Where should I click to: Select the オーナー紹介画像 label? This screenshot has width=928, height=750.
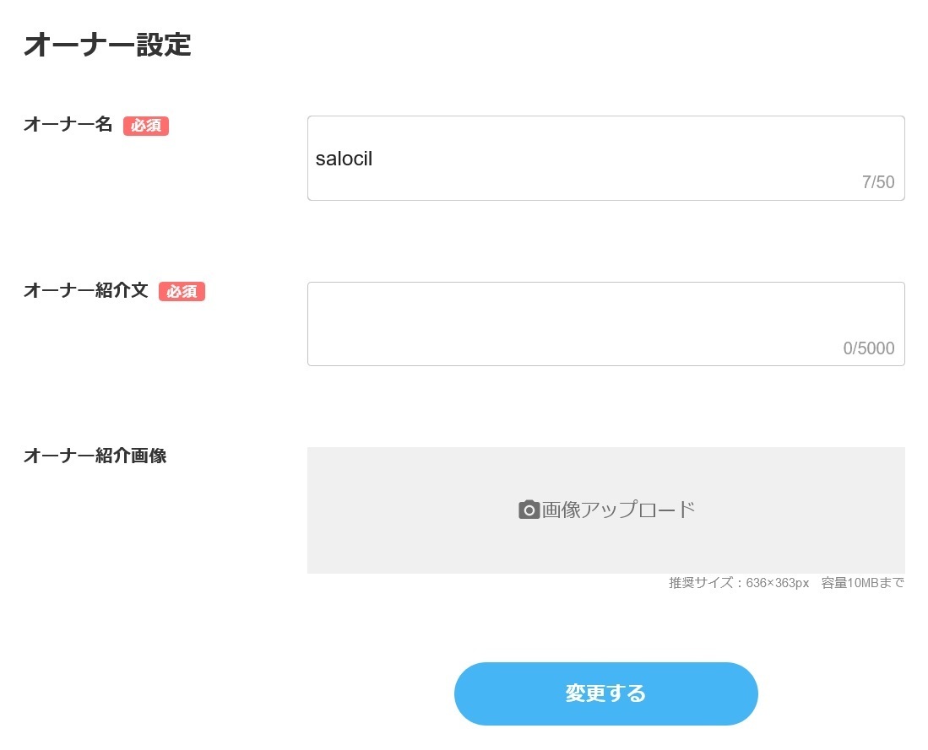click(95, 456)
